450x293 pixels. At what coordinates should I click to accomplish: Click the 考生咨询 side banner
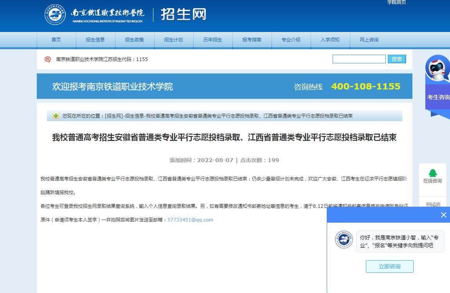click(438, 97)
